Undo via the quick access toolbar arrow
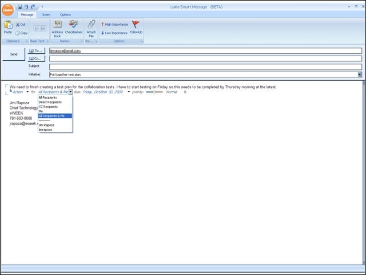Image resolution: width=366 pixels, height=275 pixels. click(26, 6)
